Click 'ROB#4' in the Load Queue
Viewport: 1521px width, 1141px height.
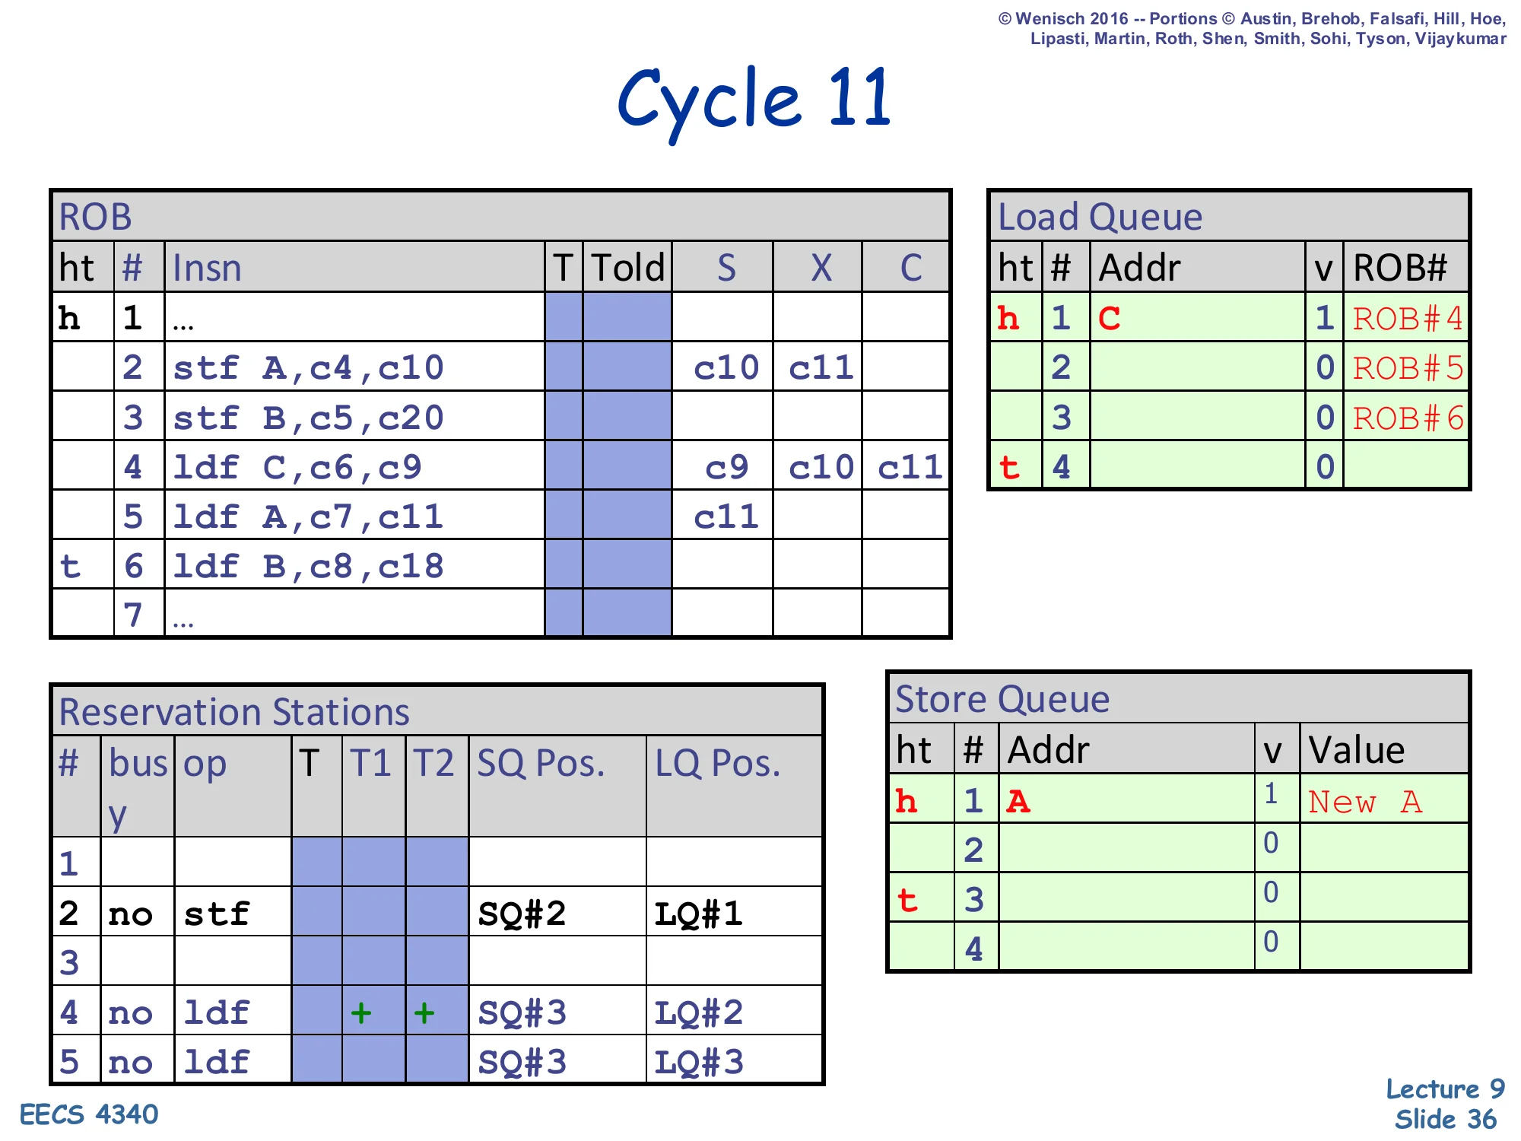coord(1408,319)
